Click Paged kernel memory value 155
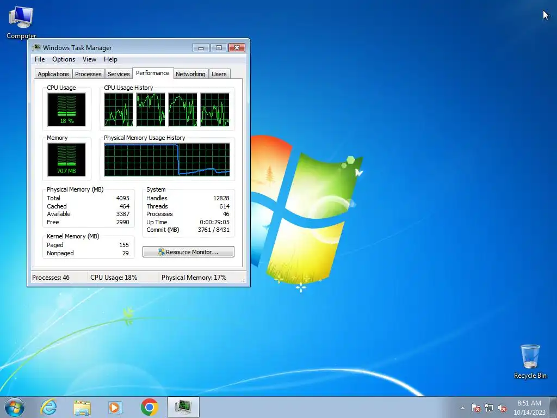Screen dimensions: 557x418 (x=124, y=245)
